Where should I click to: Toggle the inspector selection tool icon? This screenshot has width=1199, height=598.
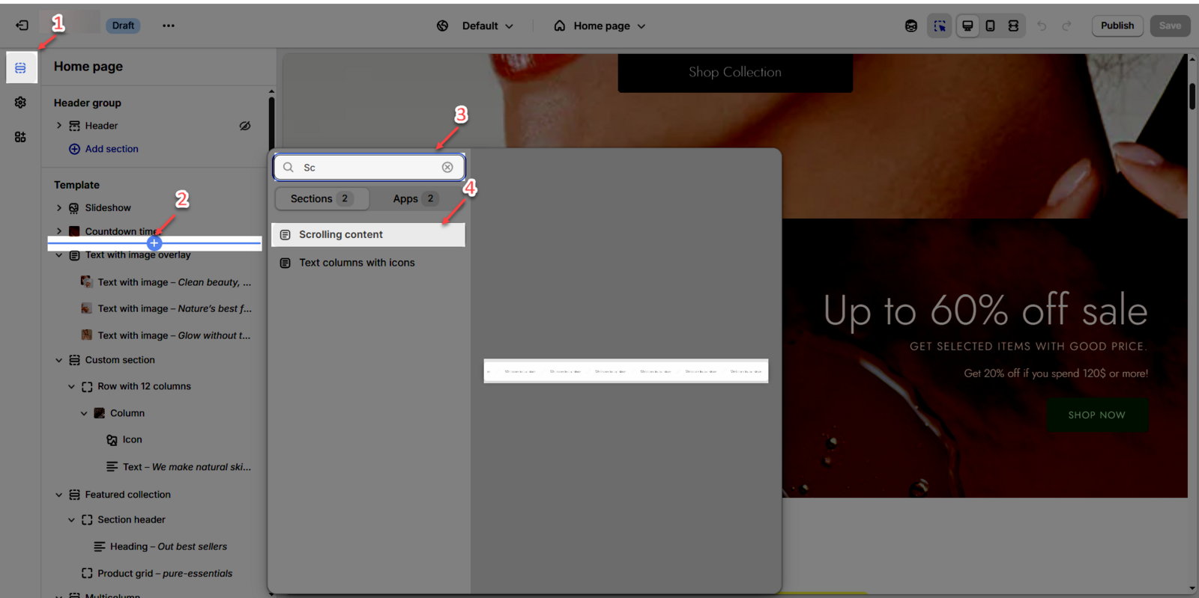pyautogui.click(x=939, y=26)
